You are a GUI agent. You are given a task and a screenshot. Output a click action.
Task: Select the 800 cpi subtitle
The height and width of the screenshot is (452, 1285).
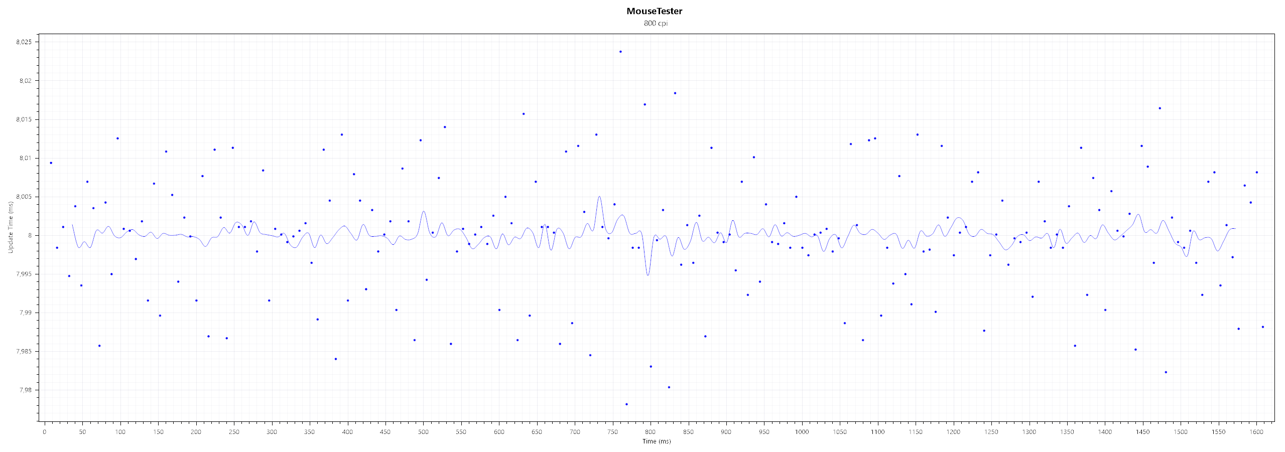point(656,23)
